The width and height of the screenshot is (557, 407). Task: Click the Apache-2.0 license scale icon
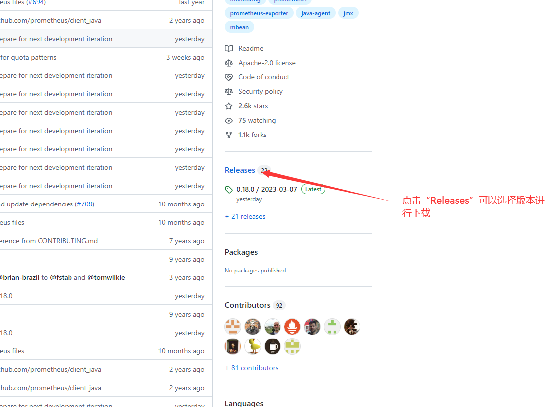[x=229, y=63]
